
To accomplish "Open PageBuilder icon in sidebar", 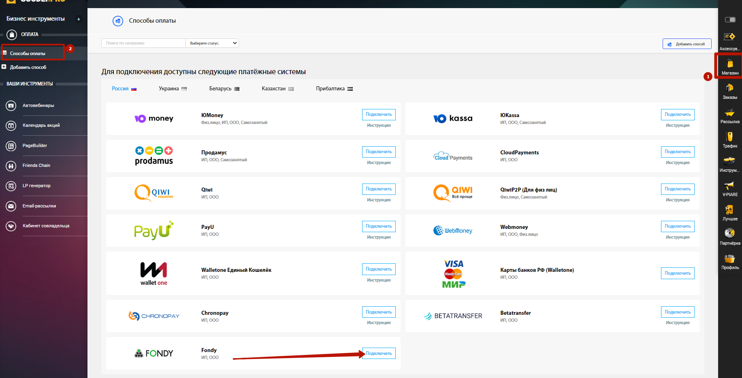I will [11, 146].
